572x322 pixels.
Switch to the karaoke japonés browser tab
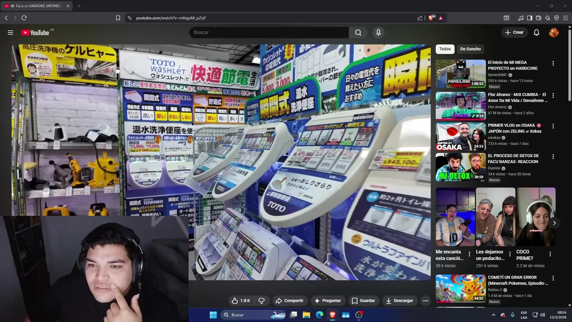click(x=38, y=6)
